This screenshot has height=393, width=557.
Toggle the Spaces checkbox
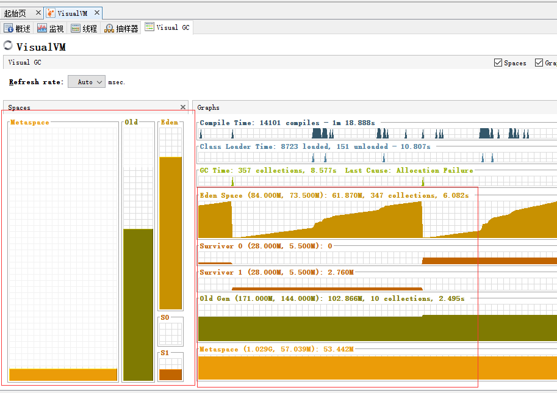pos(498,62)
